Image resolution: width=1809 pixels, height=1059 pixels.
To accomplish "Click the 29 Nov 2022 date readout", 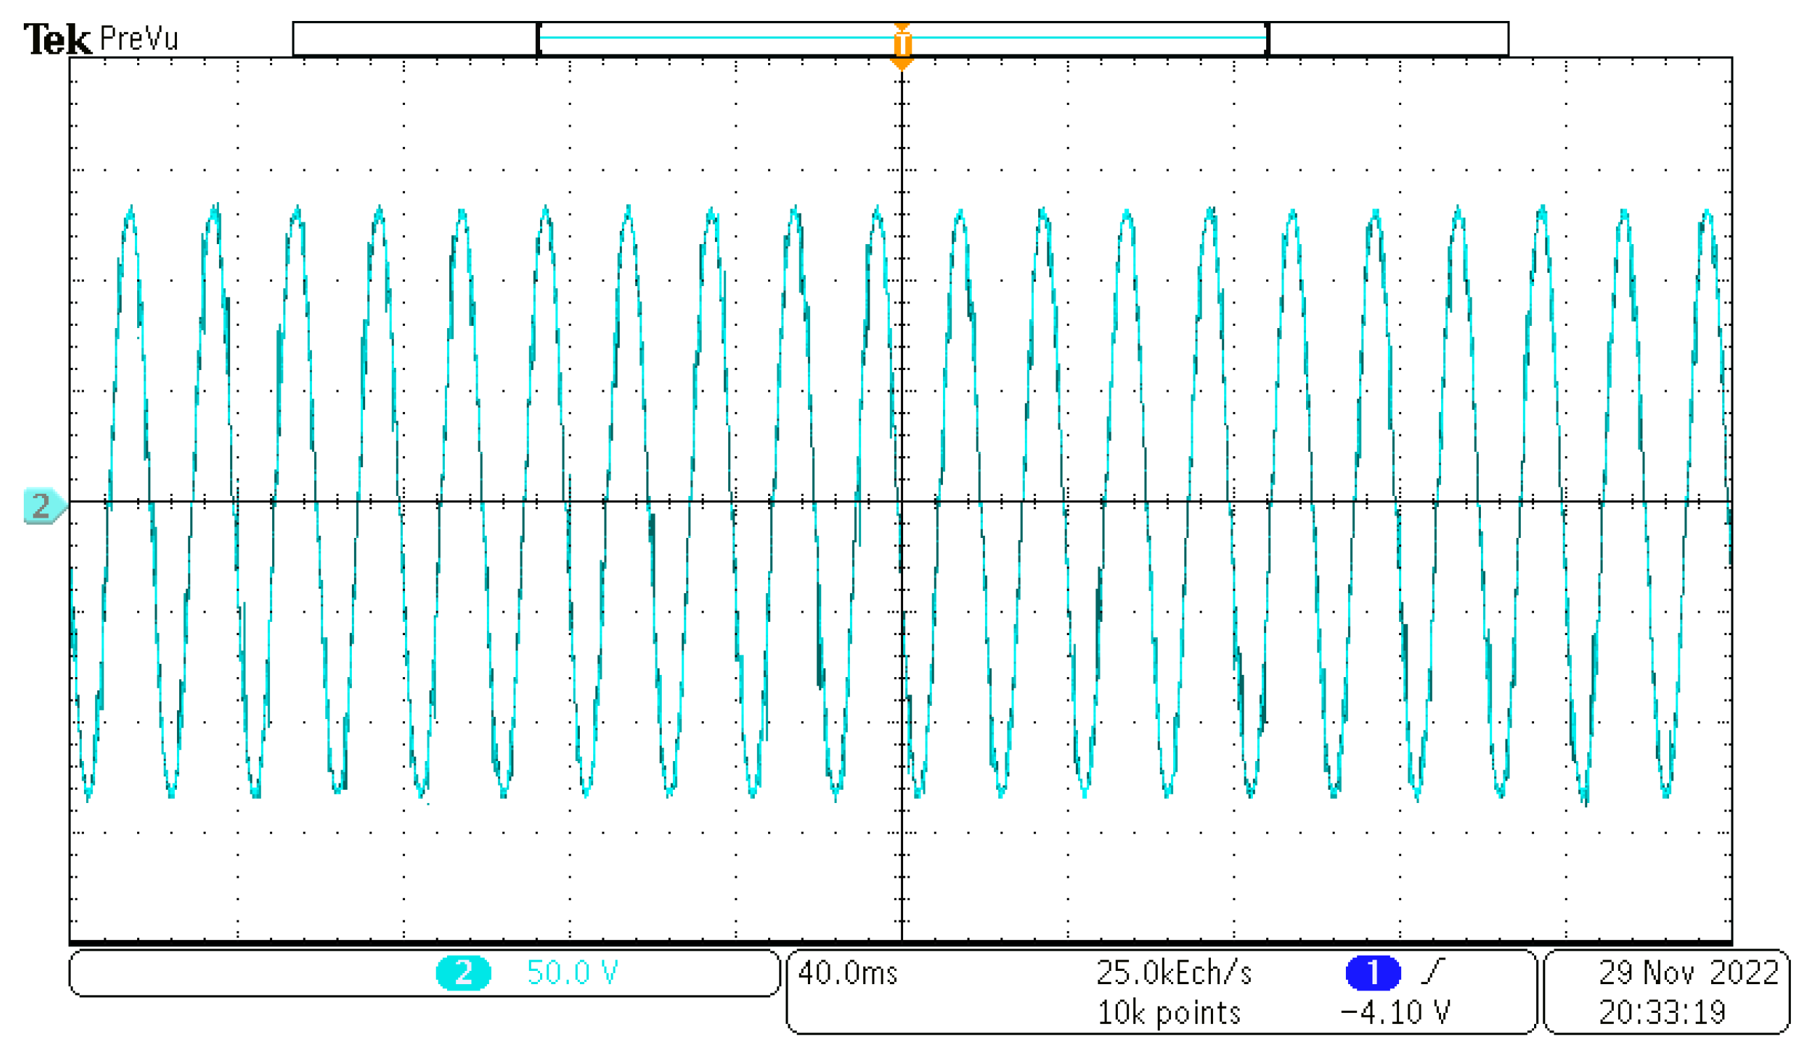I will (1689, 974).
